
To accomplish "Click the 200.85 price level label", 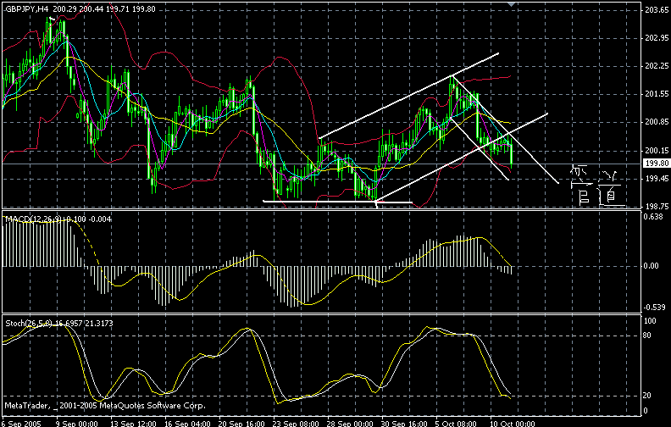I will coord(657,122).
